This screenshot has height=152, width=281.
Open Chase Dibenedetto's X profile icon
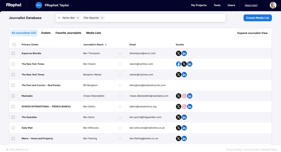(178, 96)
